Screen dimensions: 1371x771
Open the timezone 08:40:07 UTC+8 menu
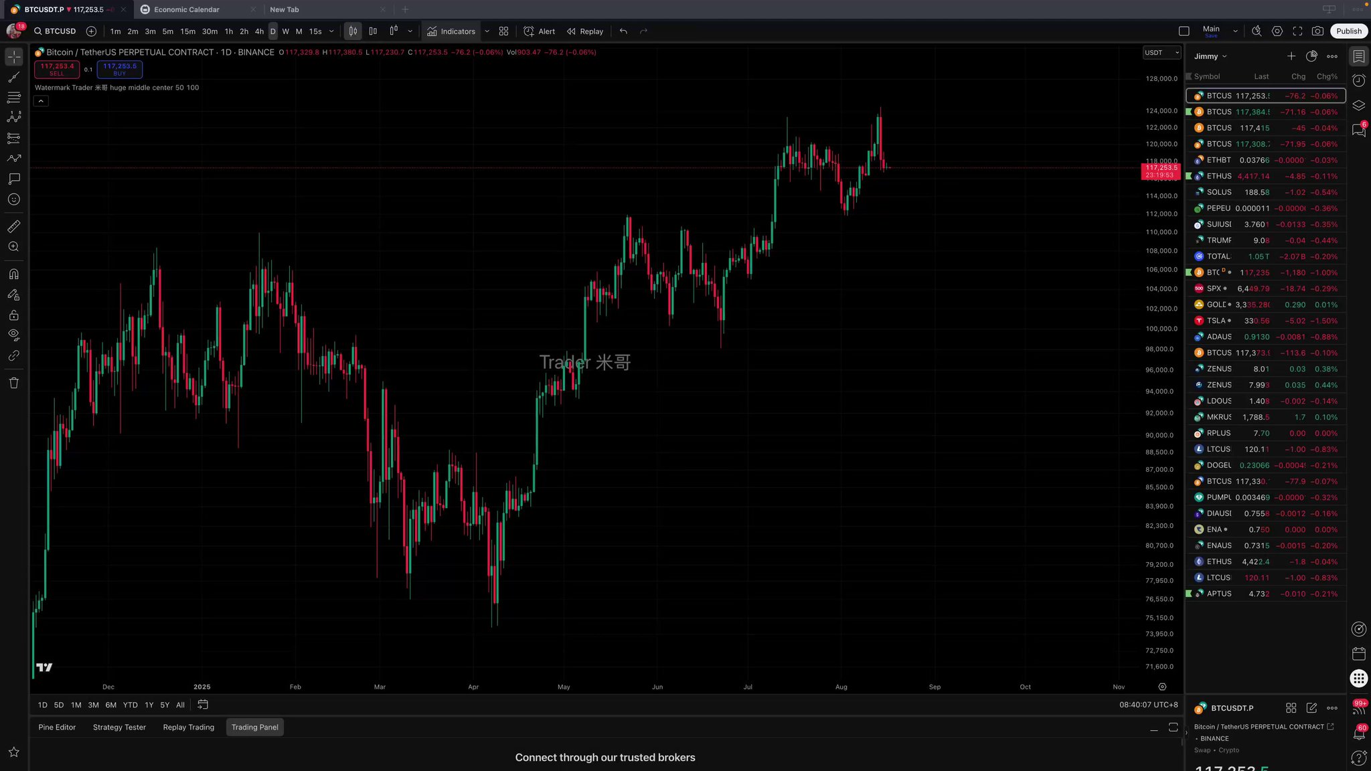[x=1148, y=705]
